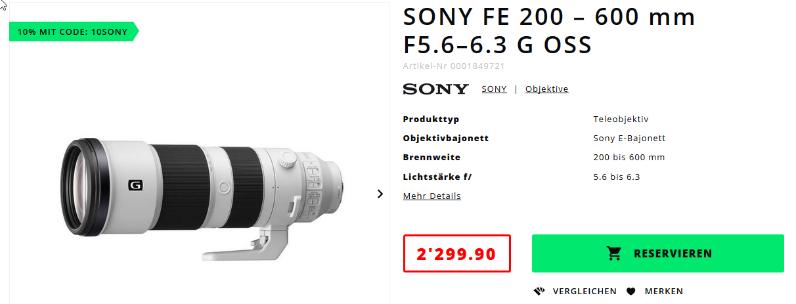The image size is (796, 304).
Task: Expand Mehr Details for full specifications
Action: (x=431, y=196)
